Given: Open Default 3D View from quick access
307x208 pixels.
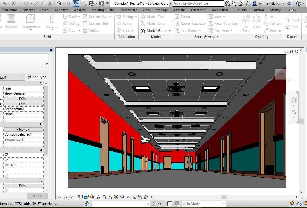Looking at the screenshot, I should coord(59,3).
